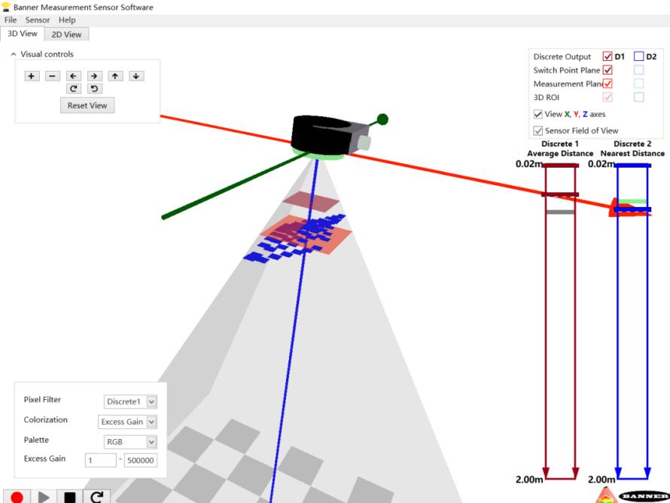The height and width of the screenshot is (503, 670).
Task: Click the "0.02m" label beside Discrete 2 gauge
Action: [601, 163]
